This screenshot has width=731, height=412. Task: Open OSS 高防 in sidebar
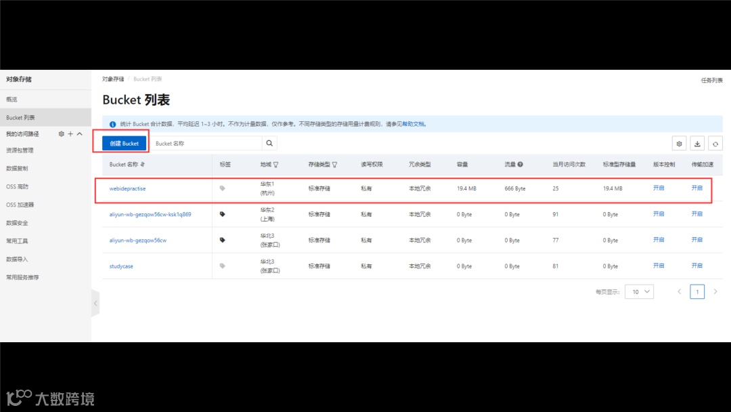17,186
